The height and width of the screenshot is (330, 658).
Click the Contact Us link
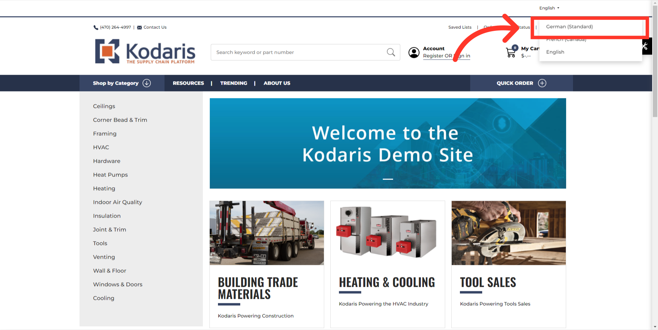coord(155,27)
